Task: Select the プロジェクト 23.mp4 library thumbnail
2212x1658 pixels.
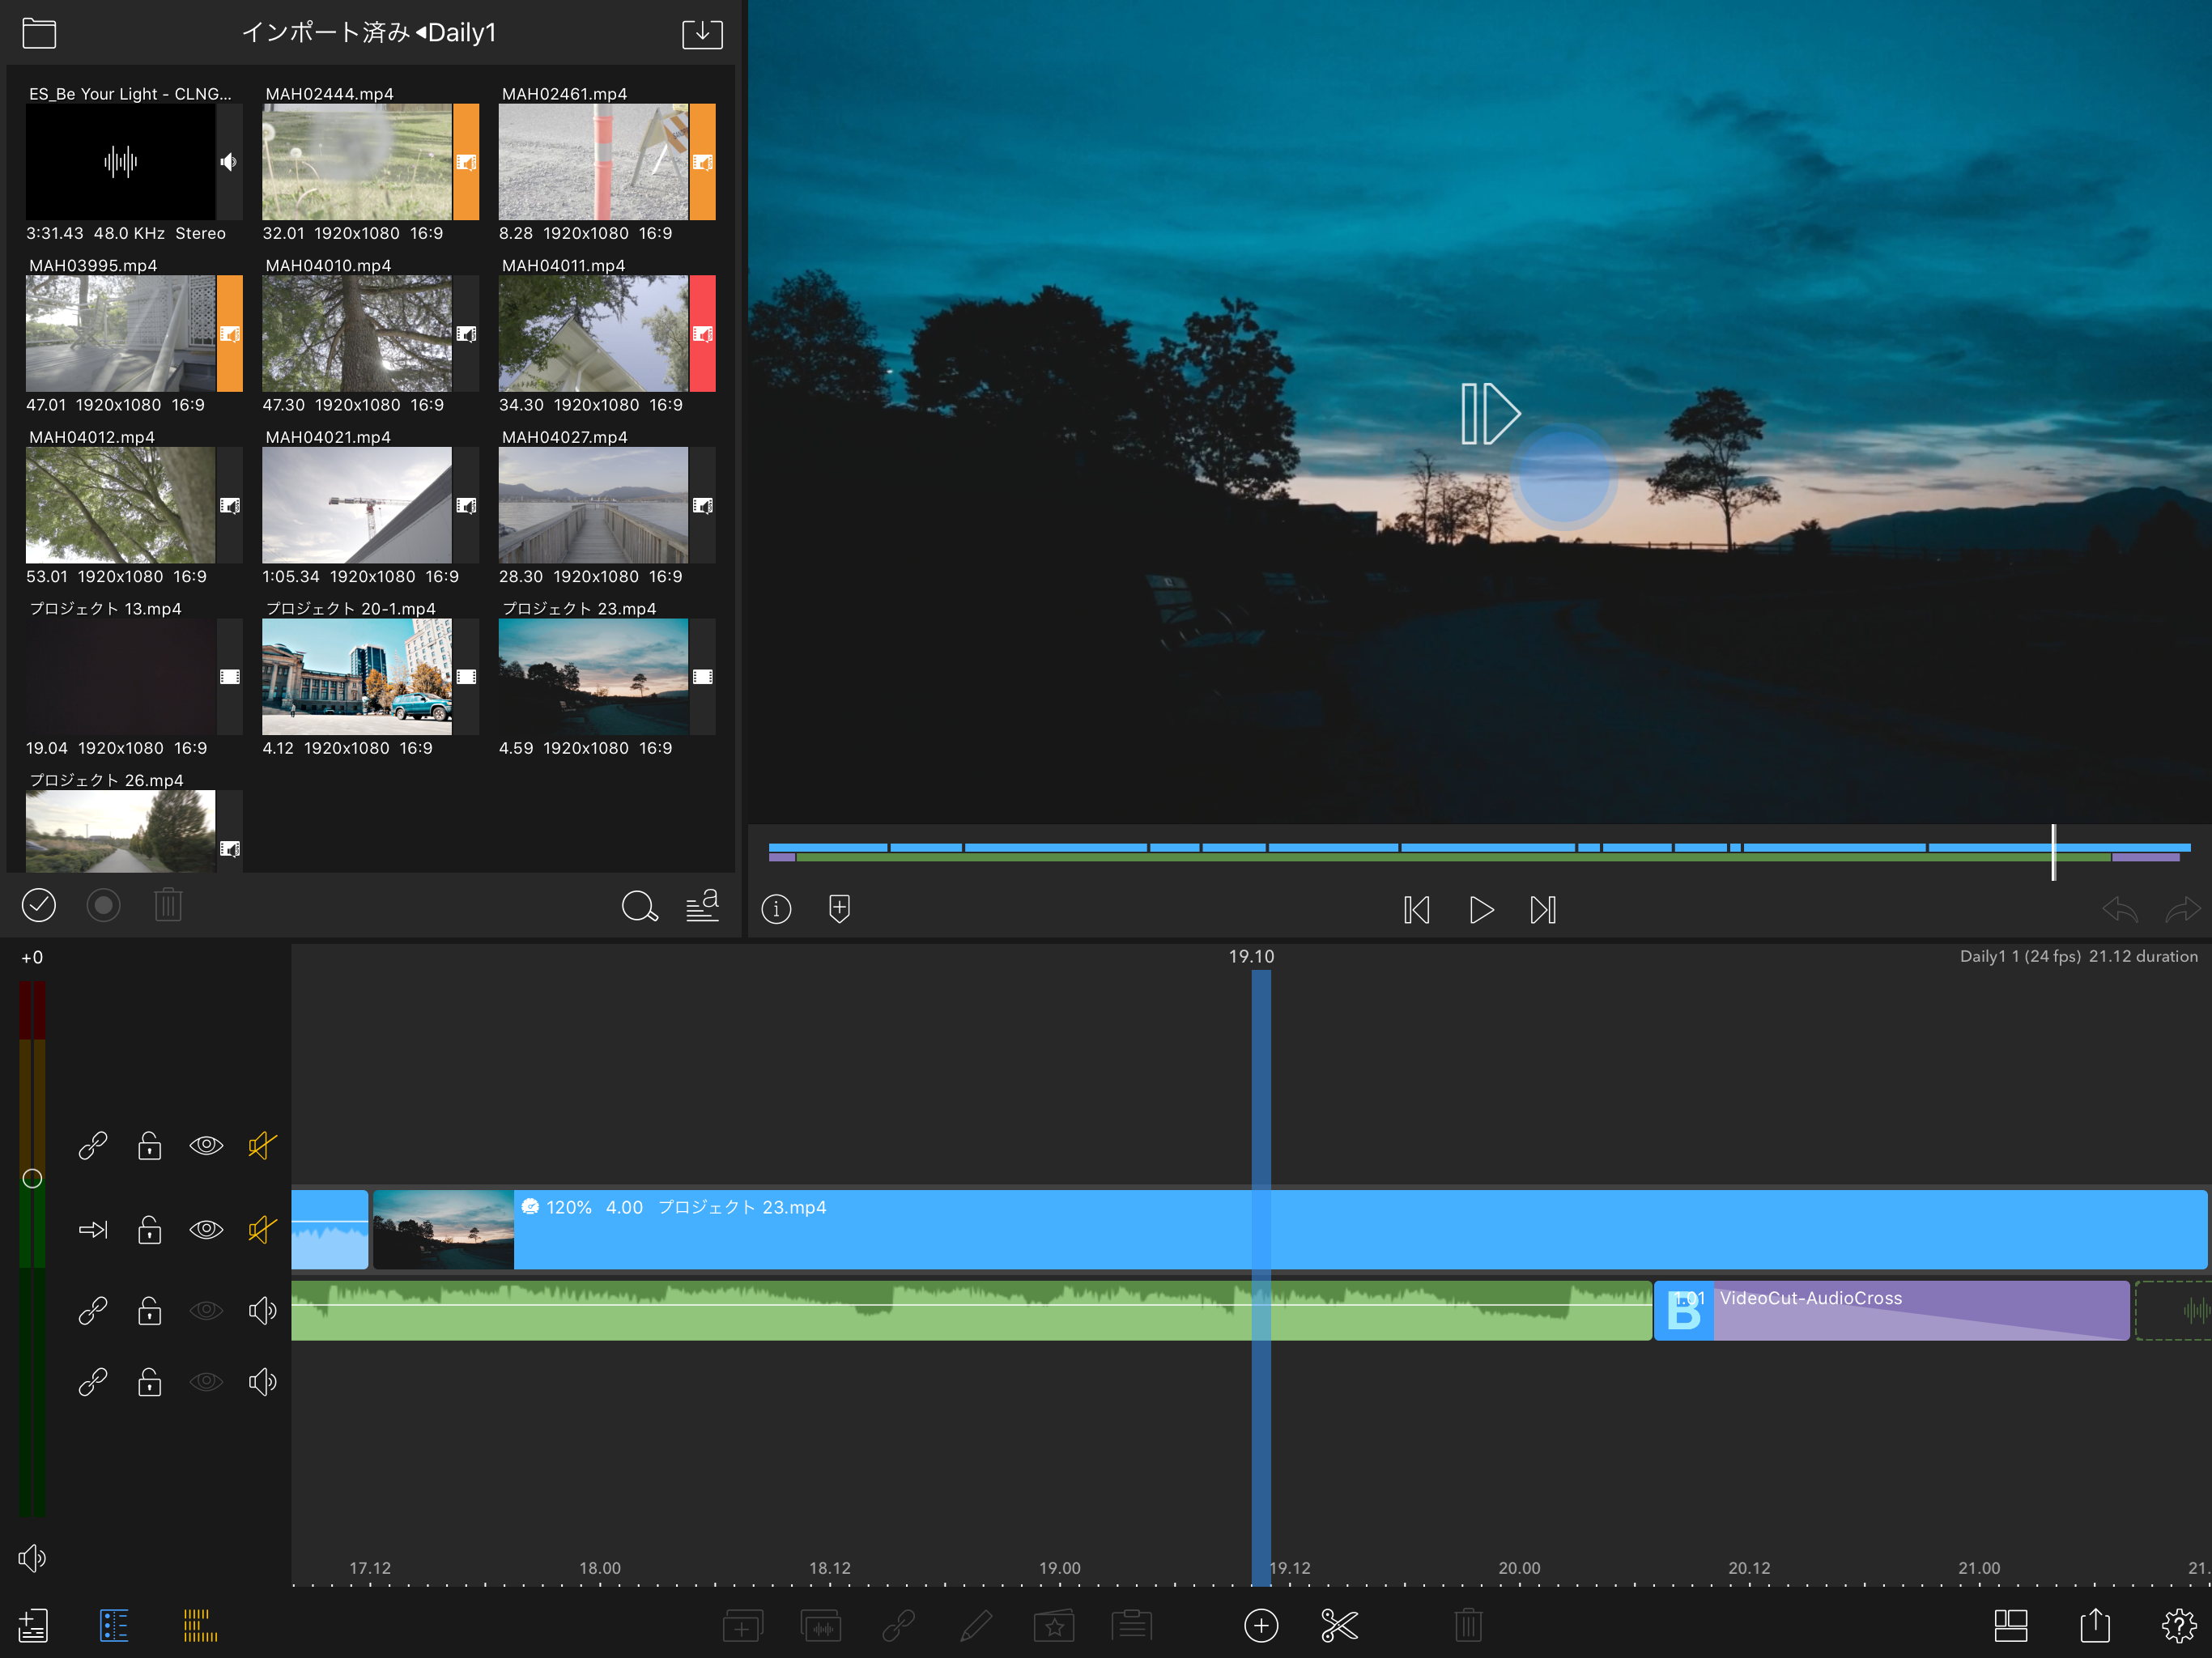Action: (x=593, y=677)
